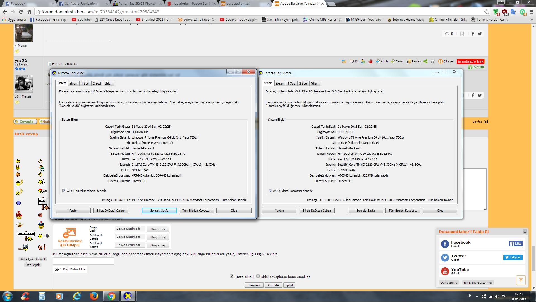The height and width of the screenshot is (302, 536).
Task: Open Windows Start button
Action: (7, 296)
